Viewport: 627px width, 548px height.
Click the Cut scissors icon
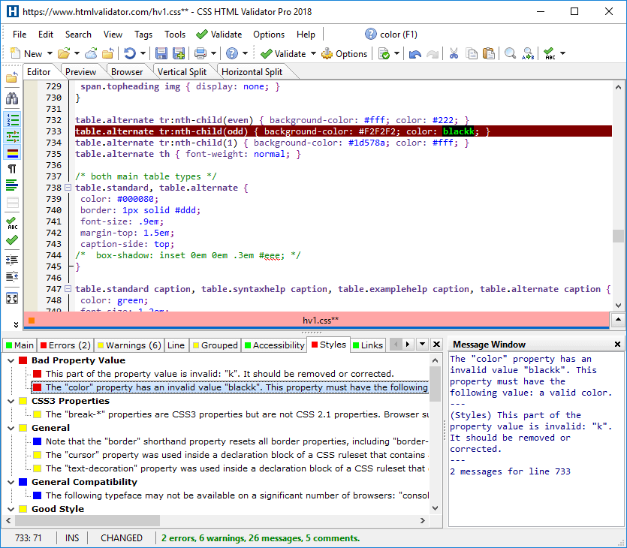(x=454, y=53)
